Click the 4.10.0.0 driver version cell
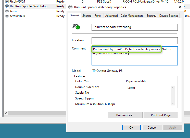190x138 pixels. tap(179, 2)
